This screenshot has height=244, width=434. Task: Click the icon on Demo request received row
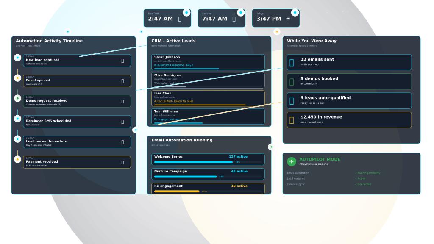coord(122,101)
